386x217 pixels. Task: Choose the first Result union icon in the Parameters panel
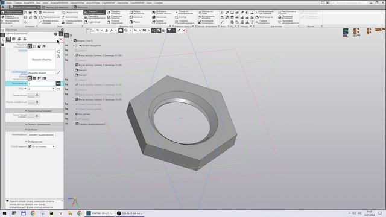(30, 46)
